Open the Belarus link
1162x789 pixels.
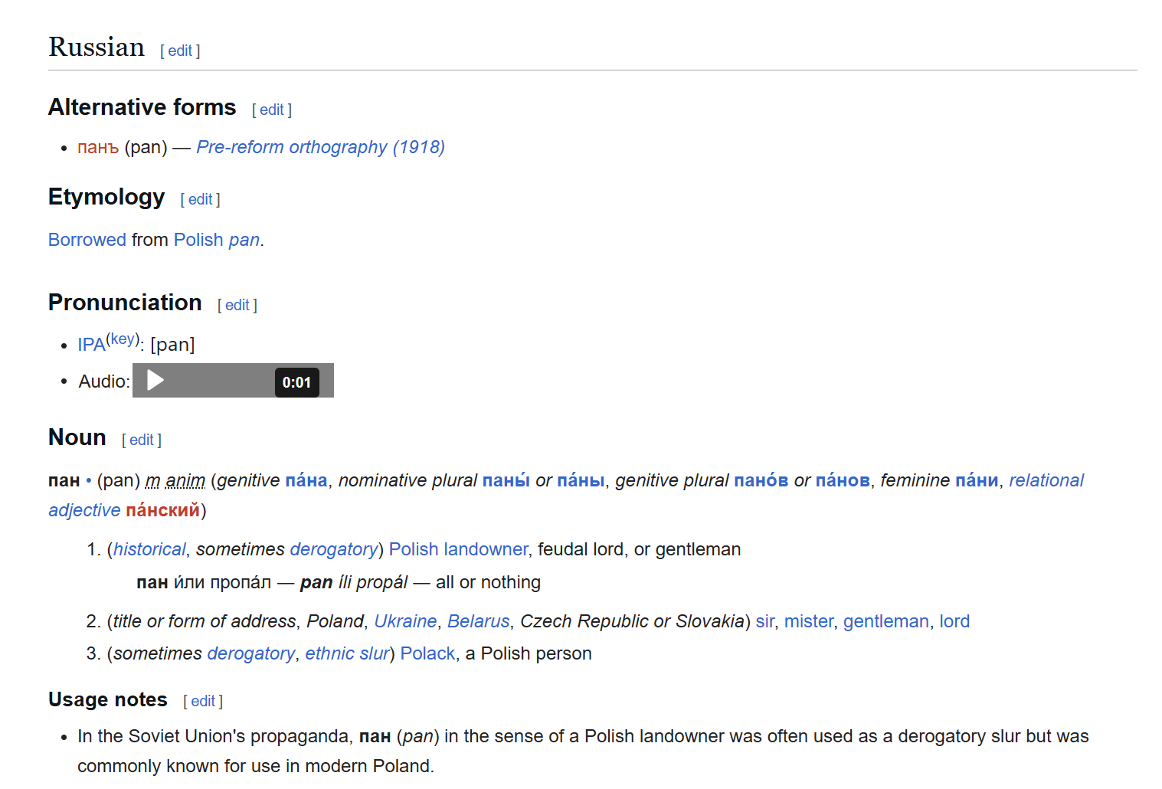click(479, 621)
